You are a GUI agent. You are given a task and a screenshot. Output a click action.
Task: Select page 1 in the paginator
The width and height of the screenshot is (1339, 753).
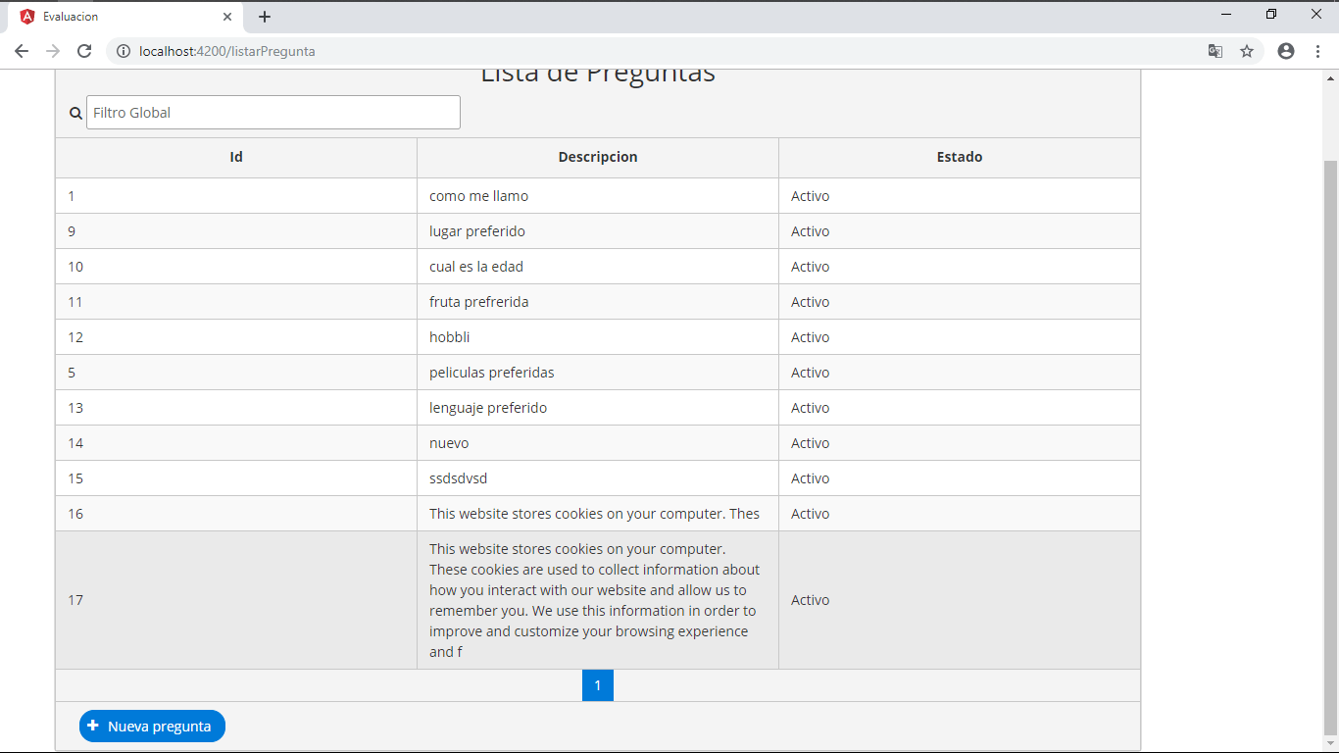[598, 685]
